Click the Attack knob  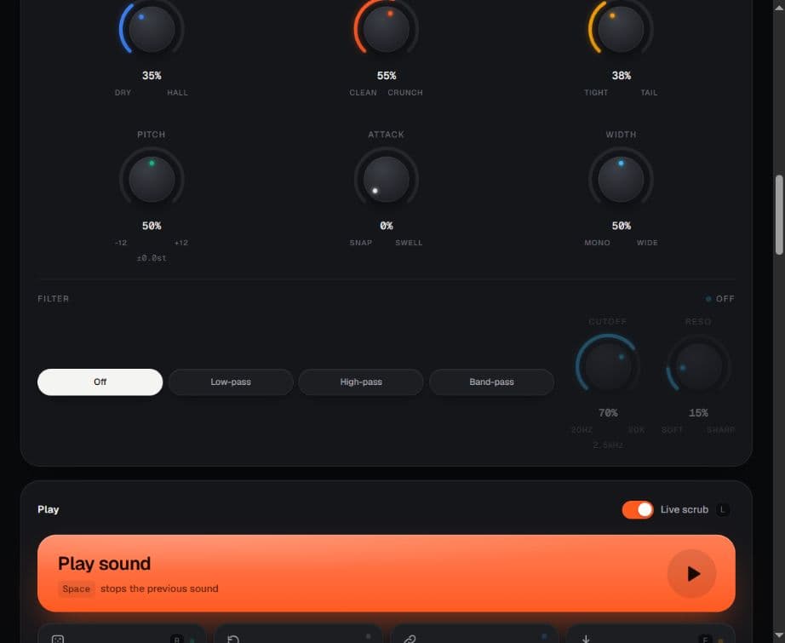[x=386, y=179]
